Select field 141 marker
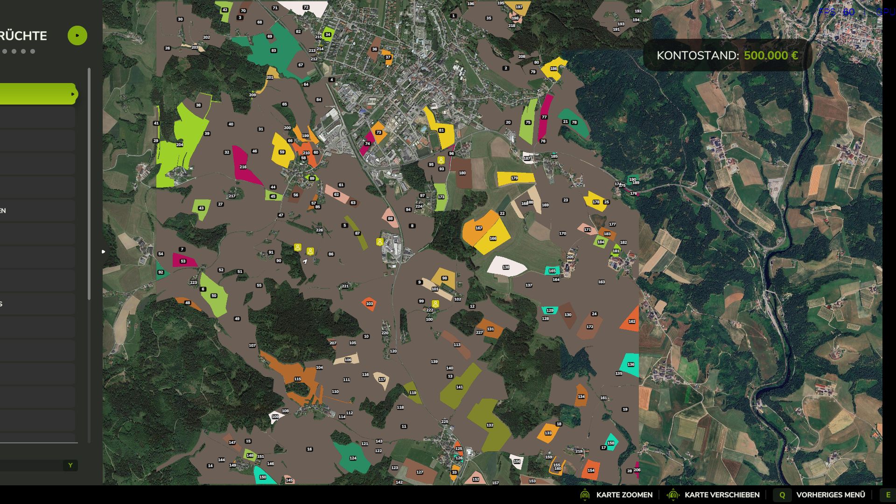Viewport: 896px width, 504px height. tap(459, 387)
